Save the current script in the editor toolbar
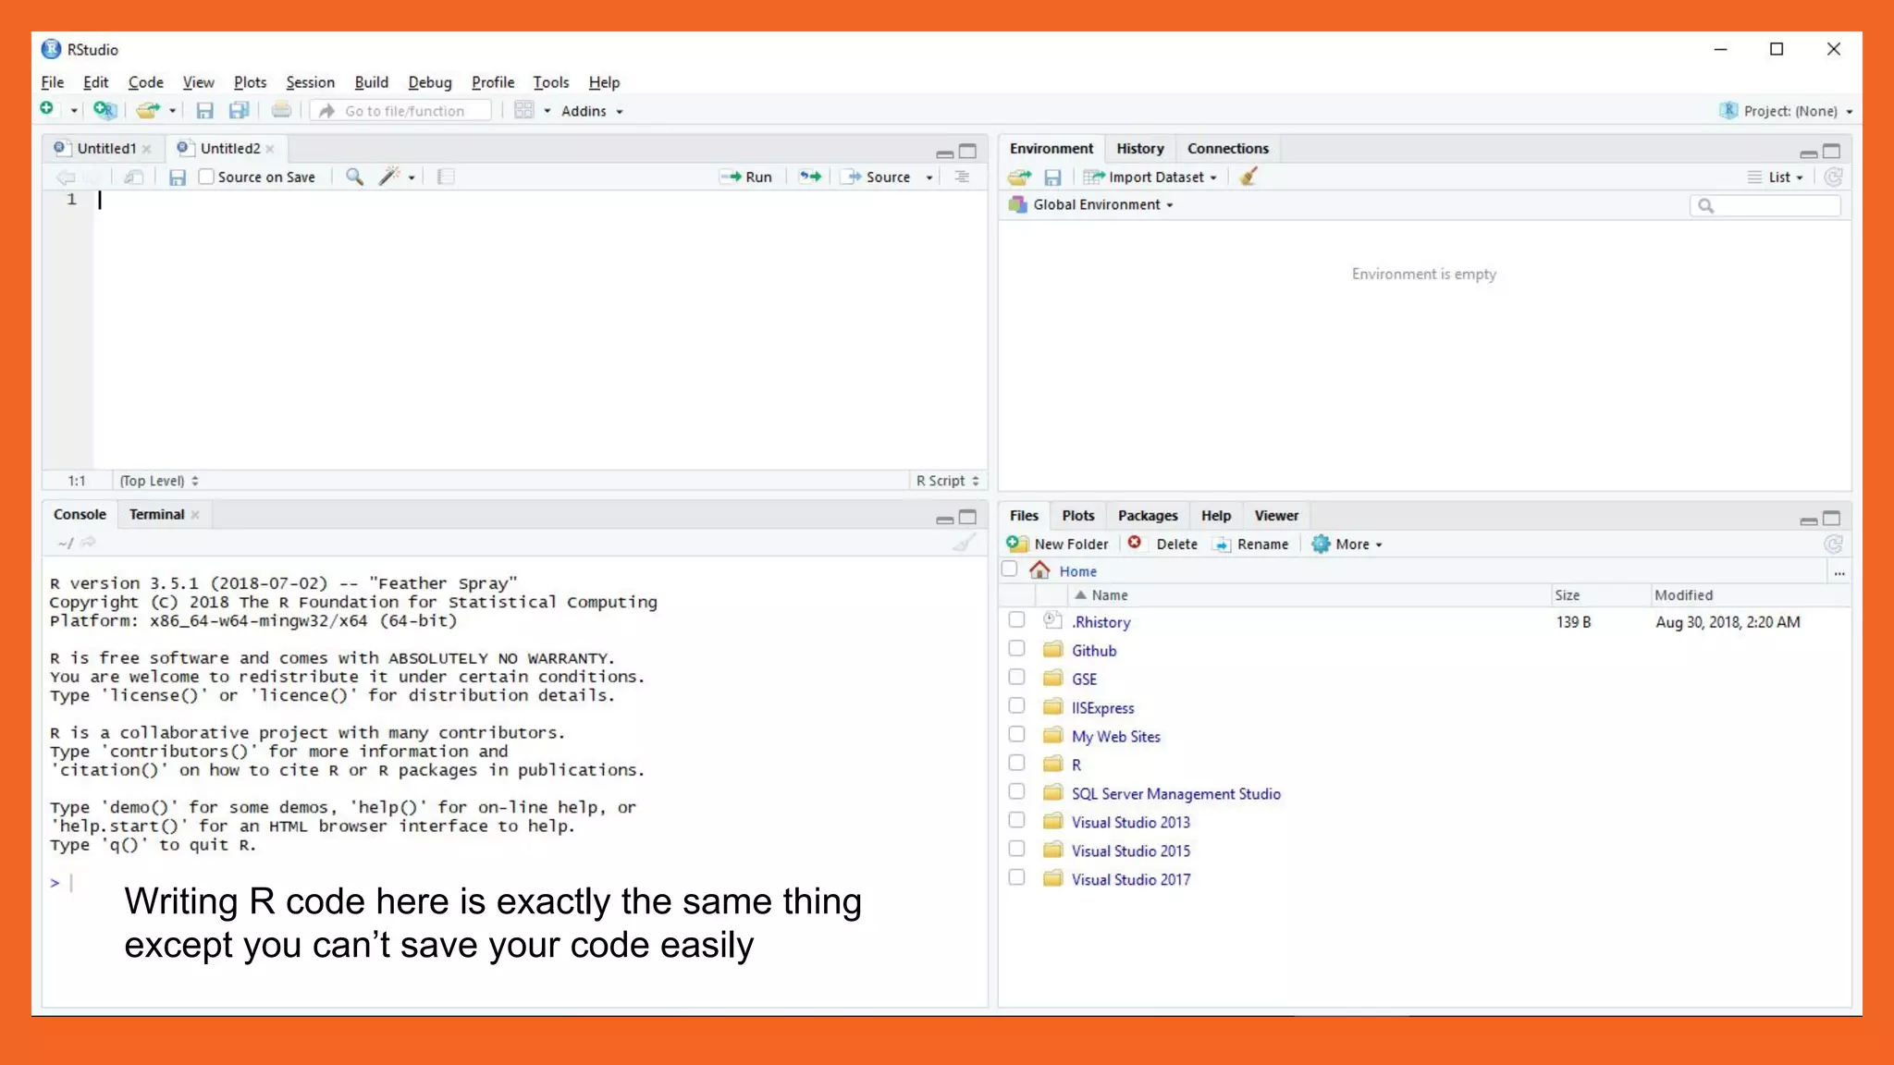 (x=178, y=177)
